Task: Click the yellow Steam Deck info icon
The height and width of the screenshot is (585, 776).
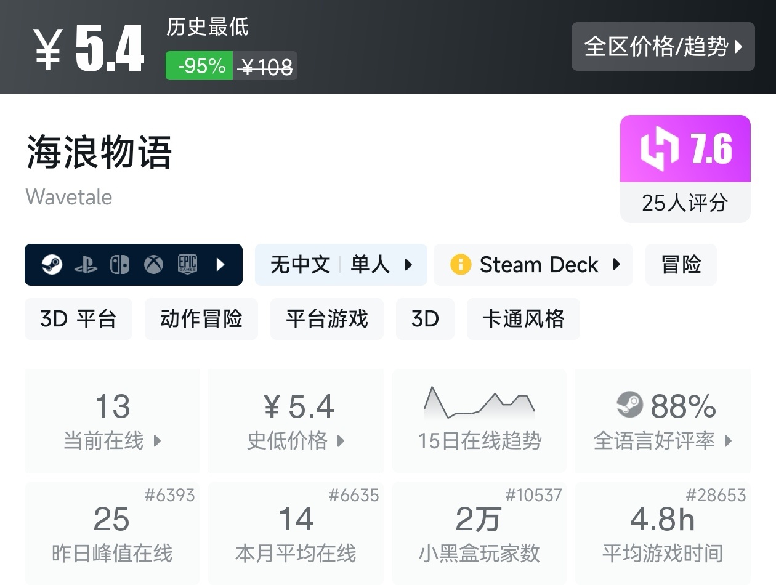Action: (460, 265)
